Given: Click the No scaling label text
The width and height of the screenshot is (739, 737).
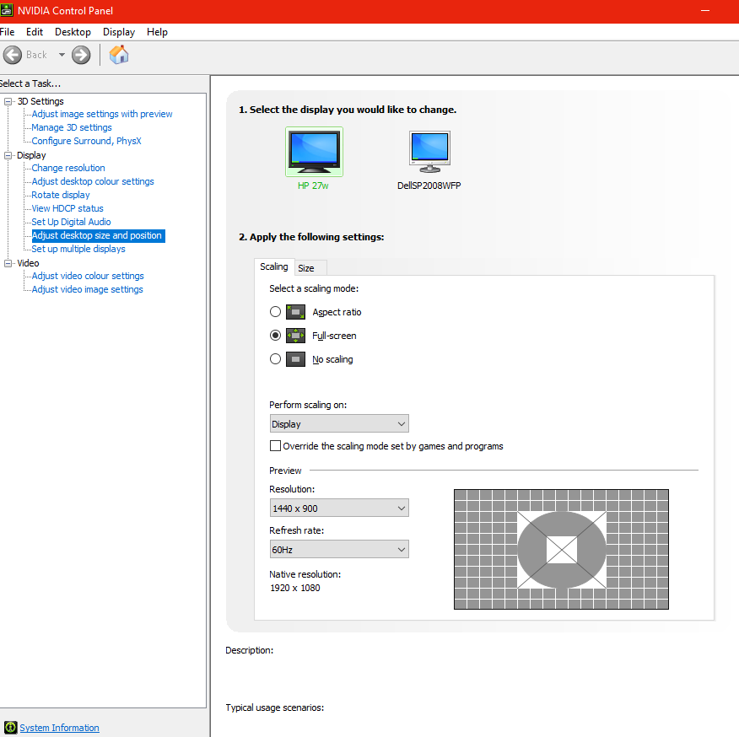Looking at the screenshot, I should pos(332,359).
